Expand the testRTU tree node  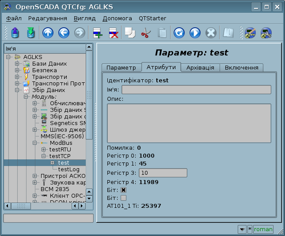point(44,150)
